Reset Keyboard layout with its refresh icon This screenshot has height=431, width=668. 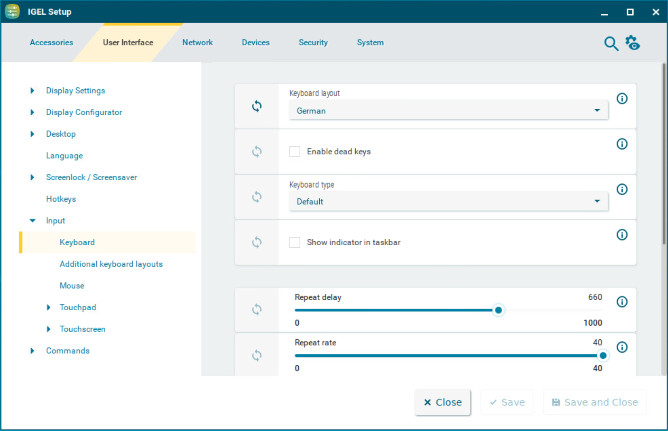coord(257,106)
